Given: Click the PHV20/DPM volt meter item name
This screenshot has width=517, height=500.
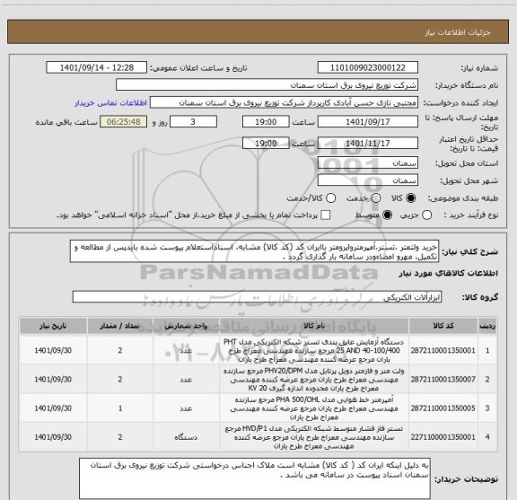Looking at the screenshot, I should point(314,380).
